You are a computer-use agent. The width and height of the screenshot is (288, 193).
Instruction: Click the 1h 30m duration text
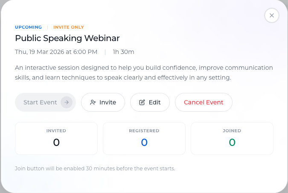point(123,52)
